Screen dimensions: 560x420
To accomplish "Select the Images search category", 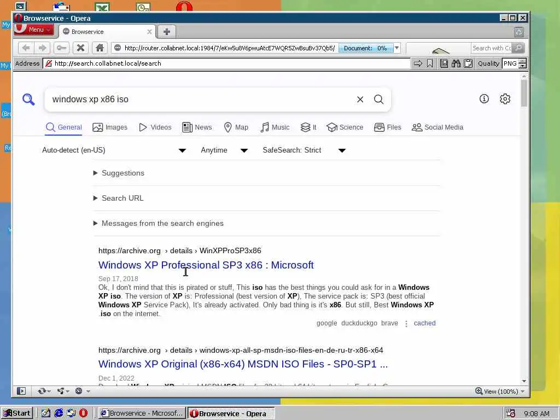I will click(x=109, y=127).
